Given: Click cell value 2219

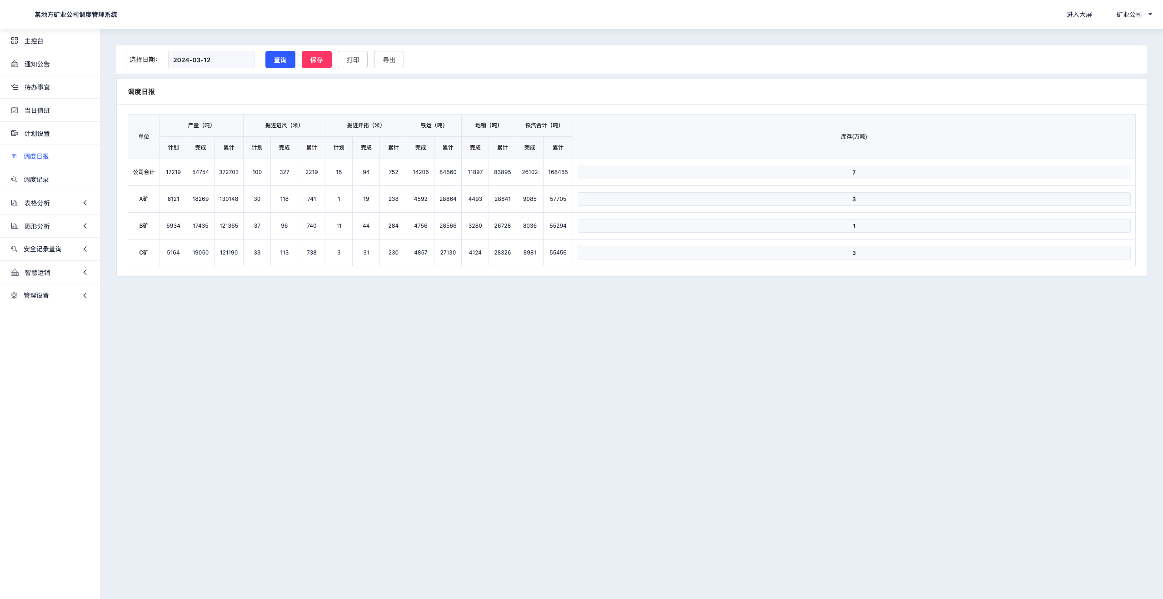Looking at the screenshot, I should pyautogui.click(x=311, y=172).
